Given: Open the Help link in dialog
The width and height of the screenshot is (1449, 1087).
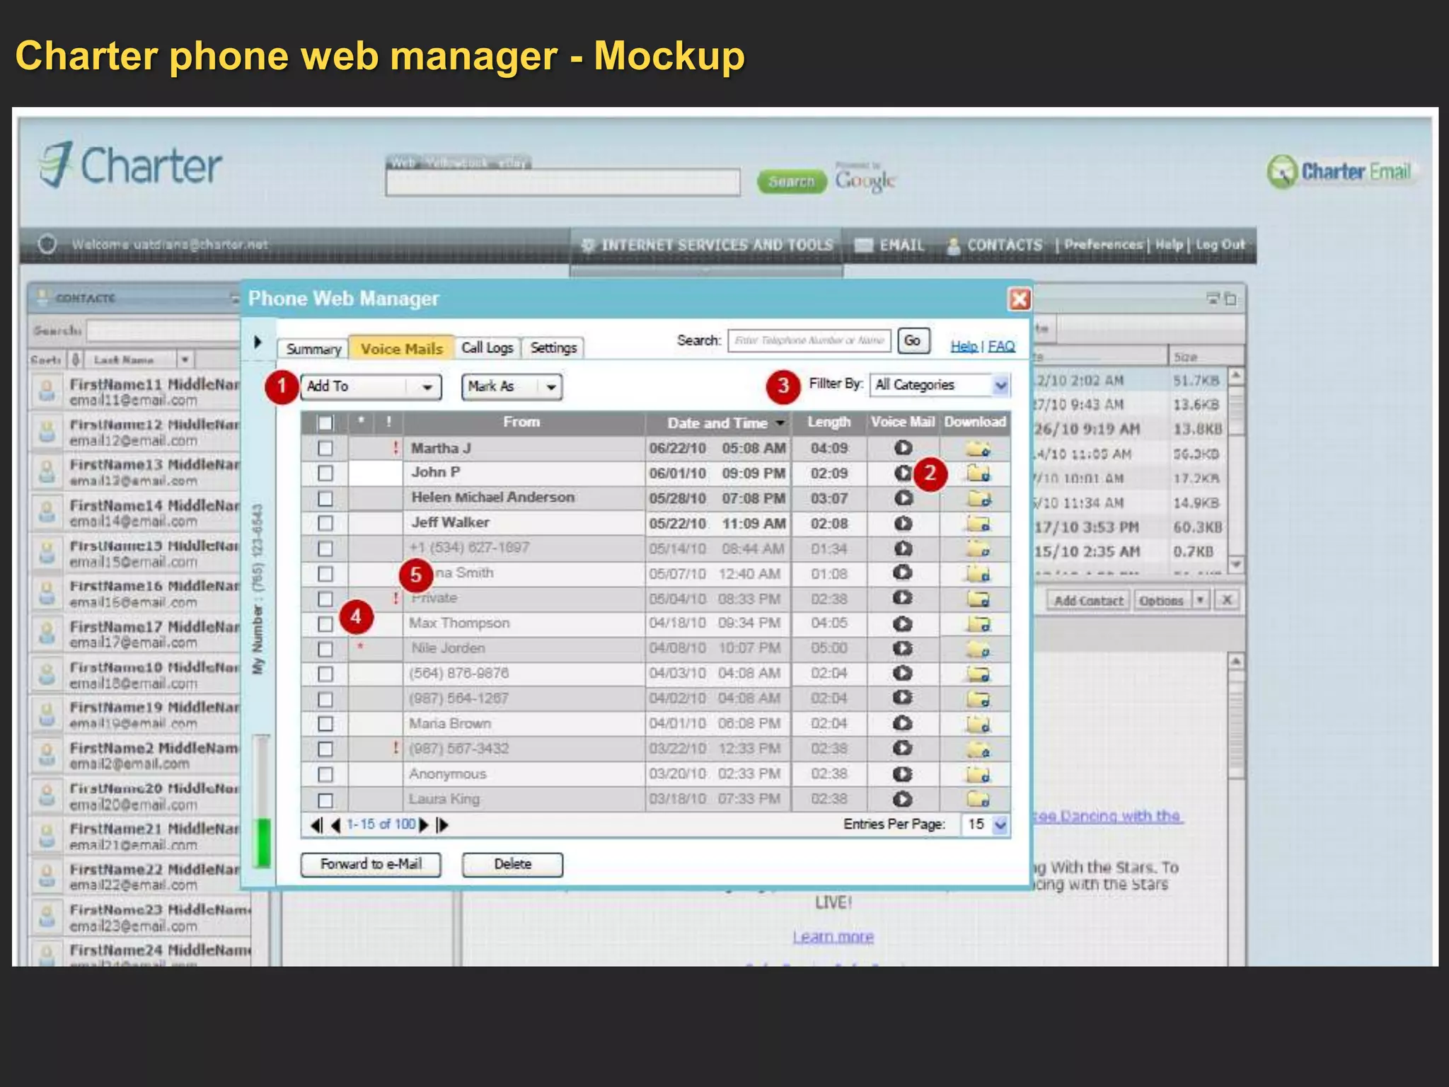Looking at the screenshot, I should [964, 346].
